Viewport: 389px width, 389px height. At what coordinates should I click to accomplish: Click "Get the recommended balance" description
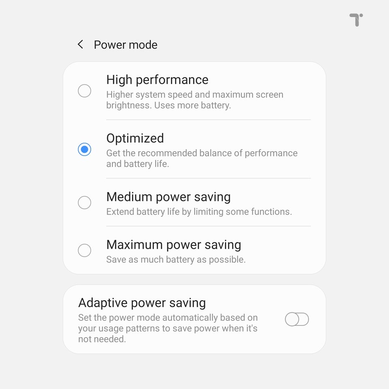click(201, 158)
